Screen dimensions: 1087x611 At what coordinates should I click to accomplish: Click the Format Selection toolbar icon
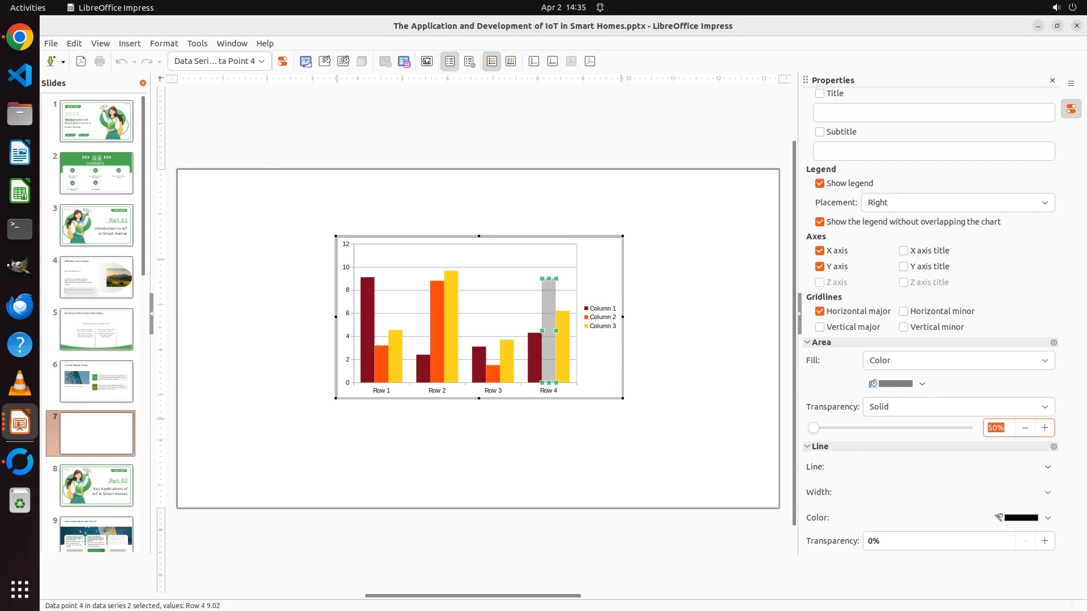[283, 61]
